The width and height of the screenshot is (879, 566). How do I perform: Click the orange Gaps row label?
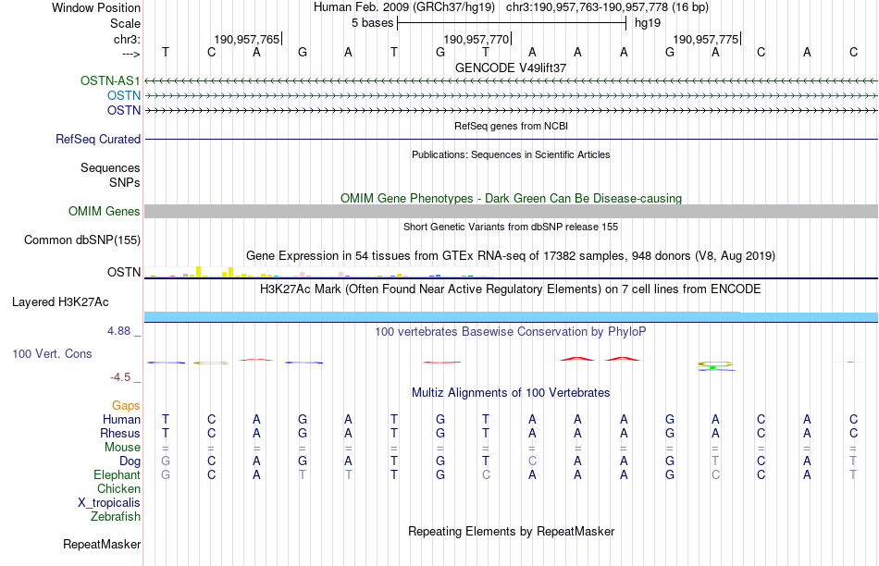[126, 405]
